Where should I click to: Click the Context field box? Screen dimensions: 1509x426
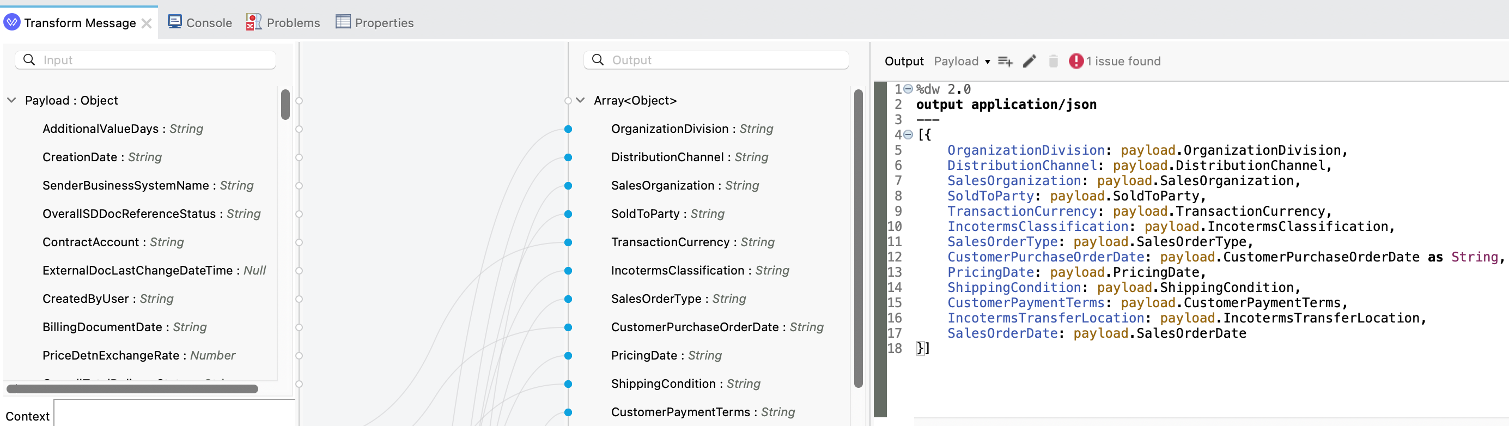click(x=174, y=412)
